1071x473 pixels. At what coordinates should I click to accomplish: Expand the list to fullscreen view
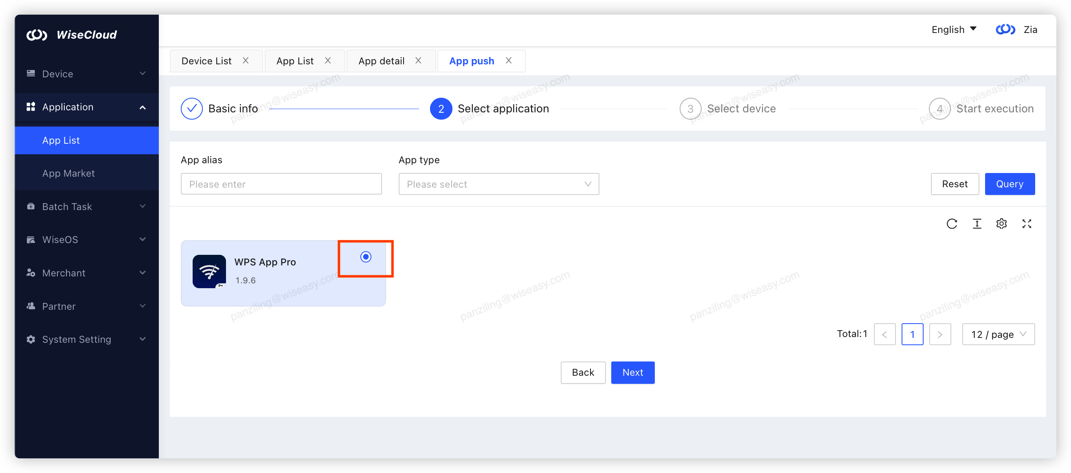coord(1027,223)
